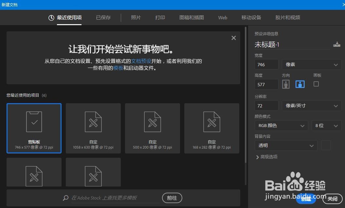The width and height of the screenshot is (345, 208).
Task: Click the document icon of 500 x 200 preset
Action: (x=152, y=122)
